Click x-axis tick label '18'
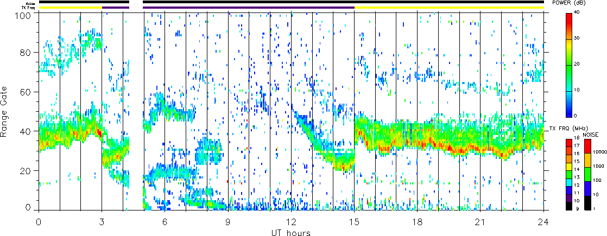 tap(417, 221)
